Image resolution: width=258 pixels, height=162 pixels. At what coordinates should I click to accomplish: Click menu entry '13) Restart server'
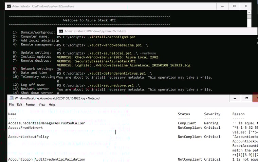[31, 89]
